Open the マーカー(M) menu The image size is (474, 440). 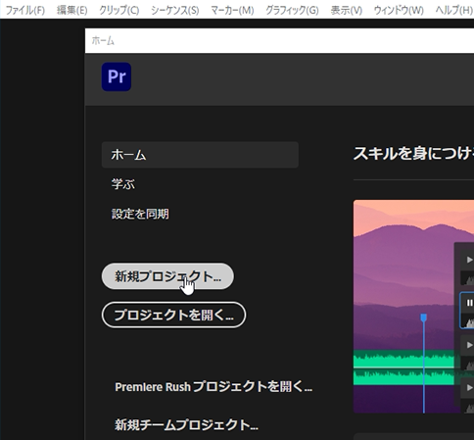232,10
